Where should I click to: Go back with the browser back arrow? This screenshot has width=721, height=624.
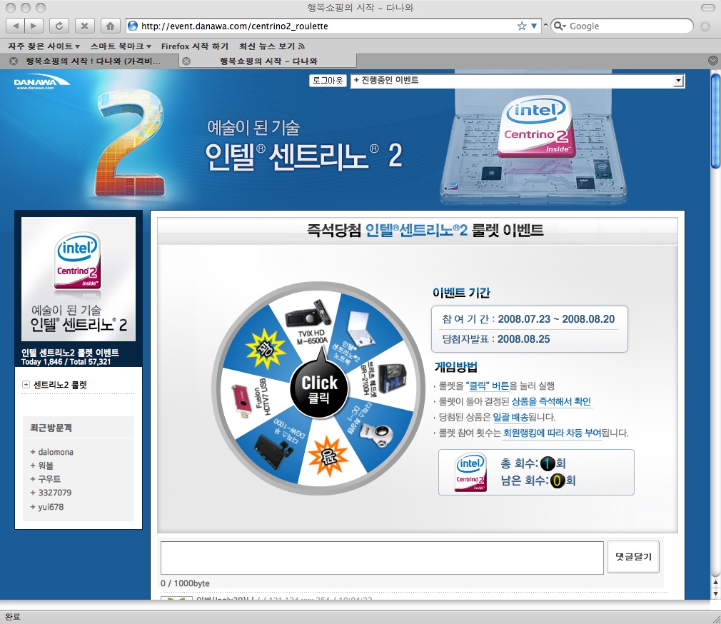point(16,26)
